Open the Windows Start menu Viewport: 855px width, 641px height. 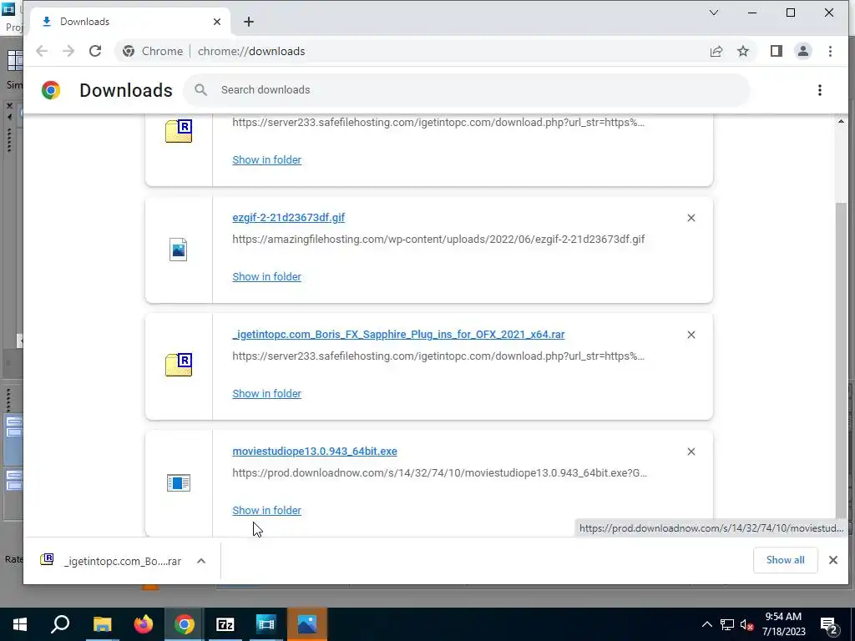[x=20, y=624]
